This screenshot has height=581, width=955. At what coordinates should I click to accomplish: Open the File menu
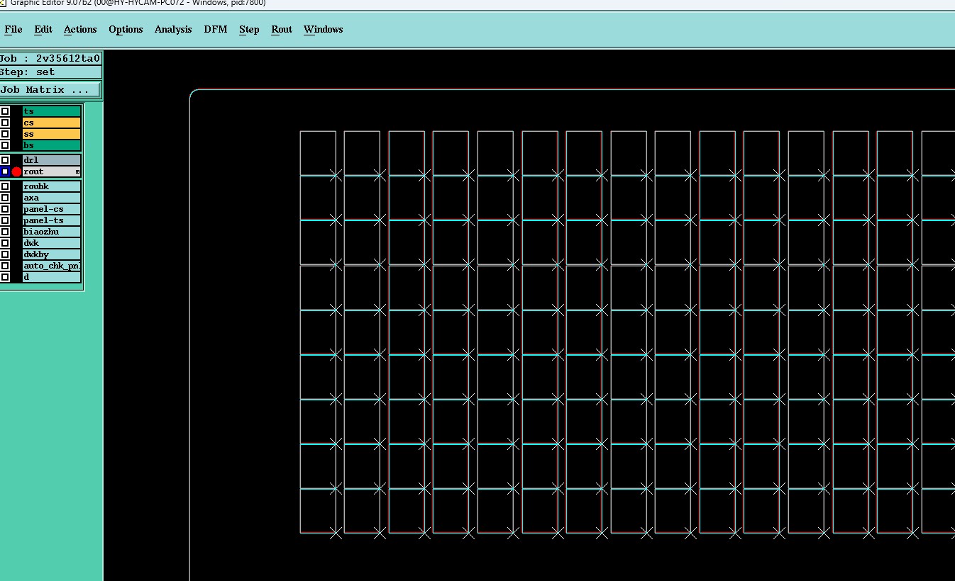point(13,29)
